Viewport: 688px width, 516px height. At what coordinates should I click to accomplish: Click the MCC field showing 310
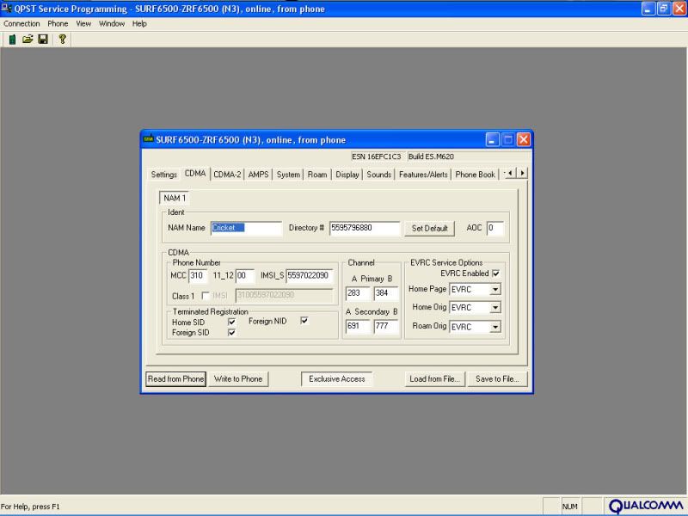pos(198,276)
